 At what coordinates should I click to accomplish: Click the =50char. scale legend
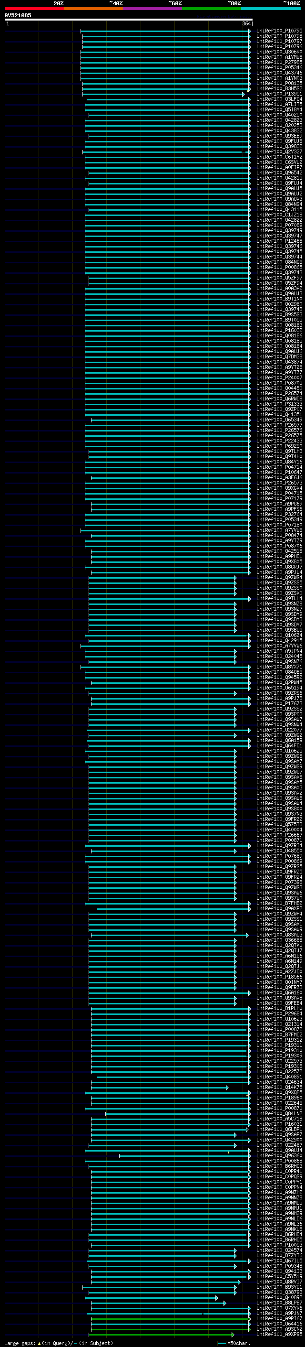click(233, 1343)
